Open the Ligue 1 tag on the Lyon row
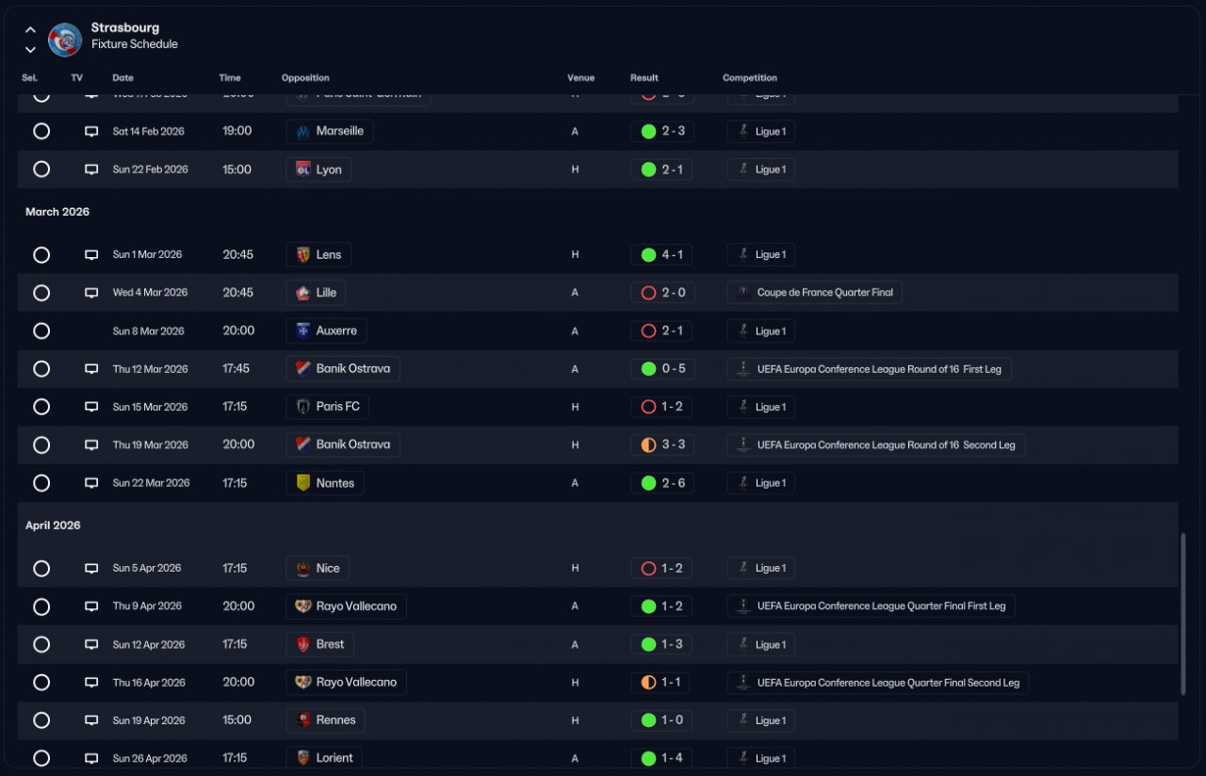 click(761, 170)
